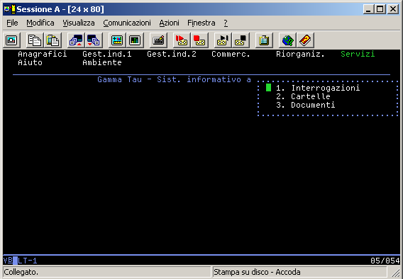Expand the Modifica menu
This screenshot has height=279, width=403.
pos(40,23)
